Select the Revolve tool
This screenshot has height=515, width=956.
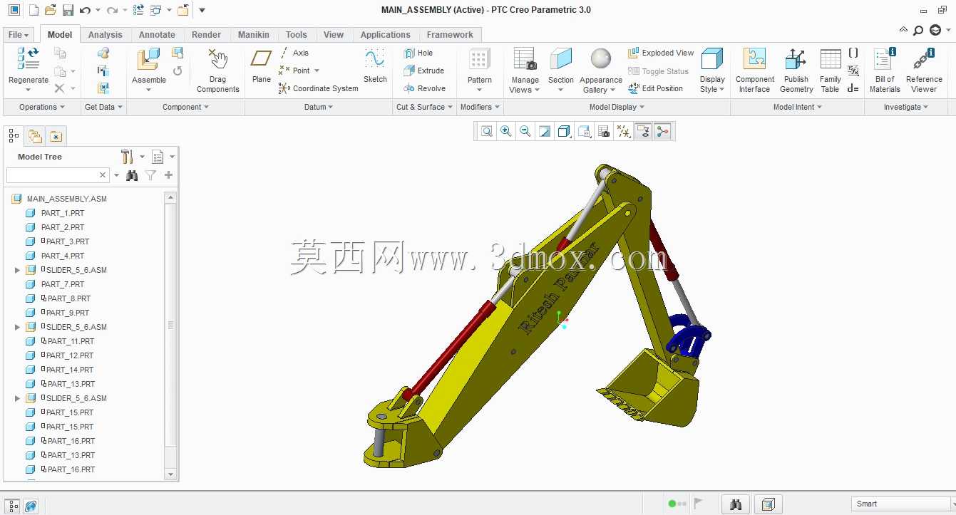point(425,88)
